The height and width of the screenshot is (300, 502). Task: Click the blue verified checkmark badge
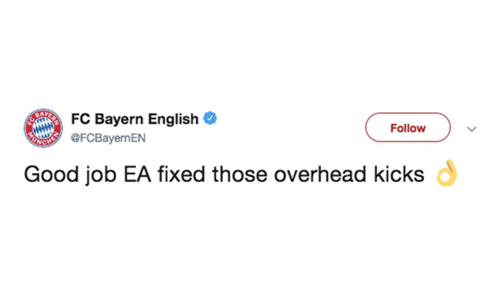[210, 118]
